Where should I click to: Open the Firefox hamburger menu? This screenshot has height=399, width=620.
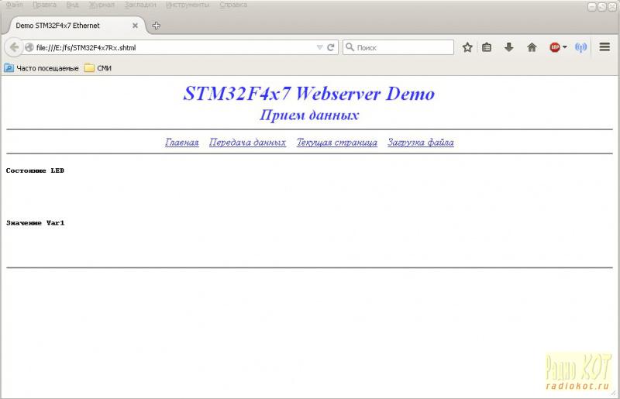click(604, 47)
